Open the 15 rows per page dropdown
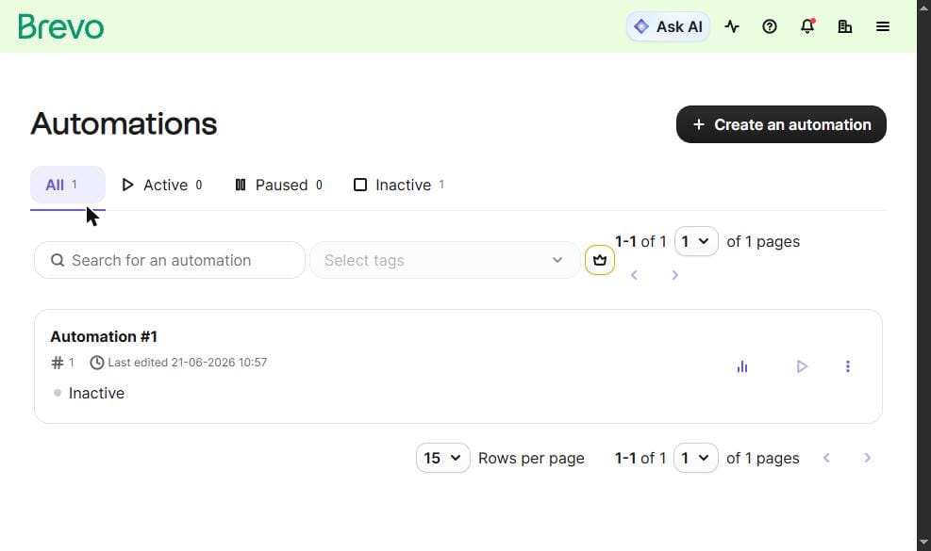This screenshot has width=931, height=551. click(x=443, y=458)
